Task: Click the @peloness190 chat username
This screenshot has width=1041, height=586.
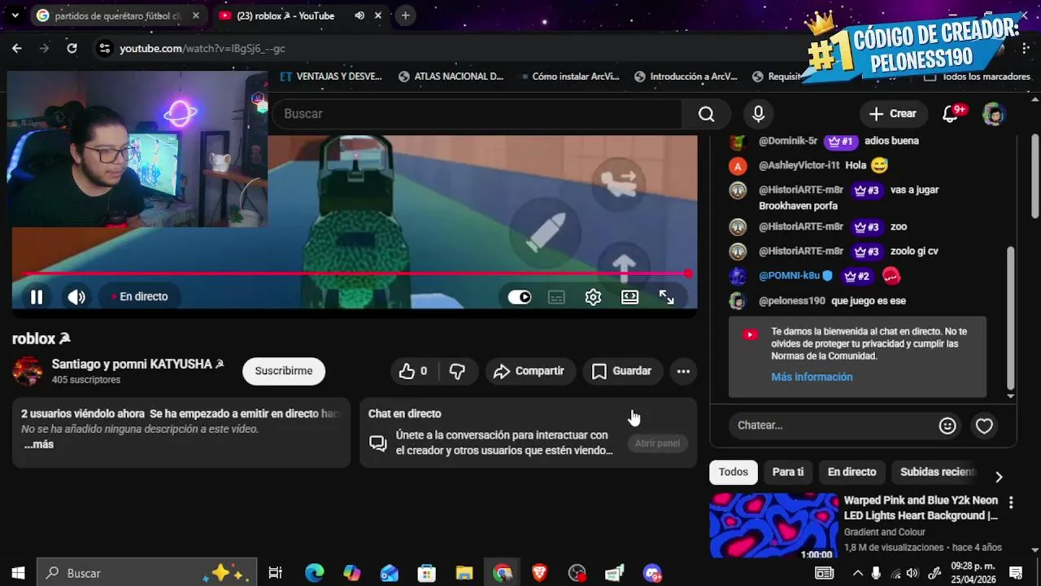Action: pyautogui.click(x=792, y=300)
